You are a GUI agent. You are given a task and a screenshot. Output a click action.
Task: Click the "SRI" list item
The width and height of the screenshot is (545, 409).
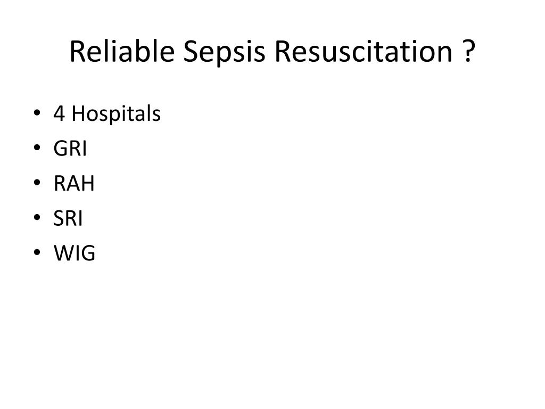coord(68,218)
